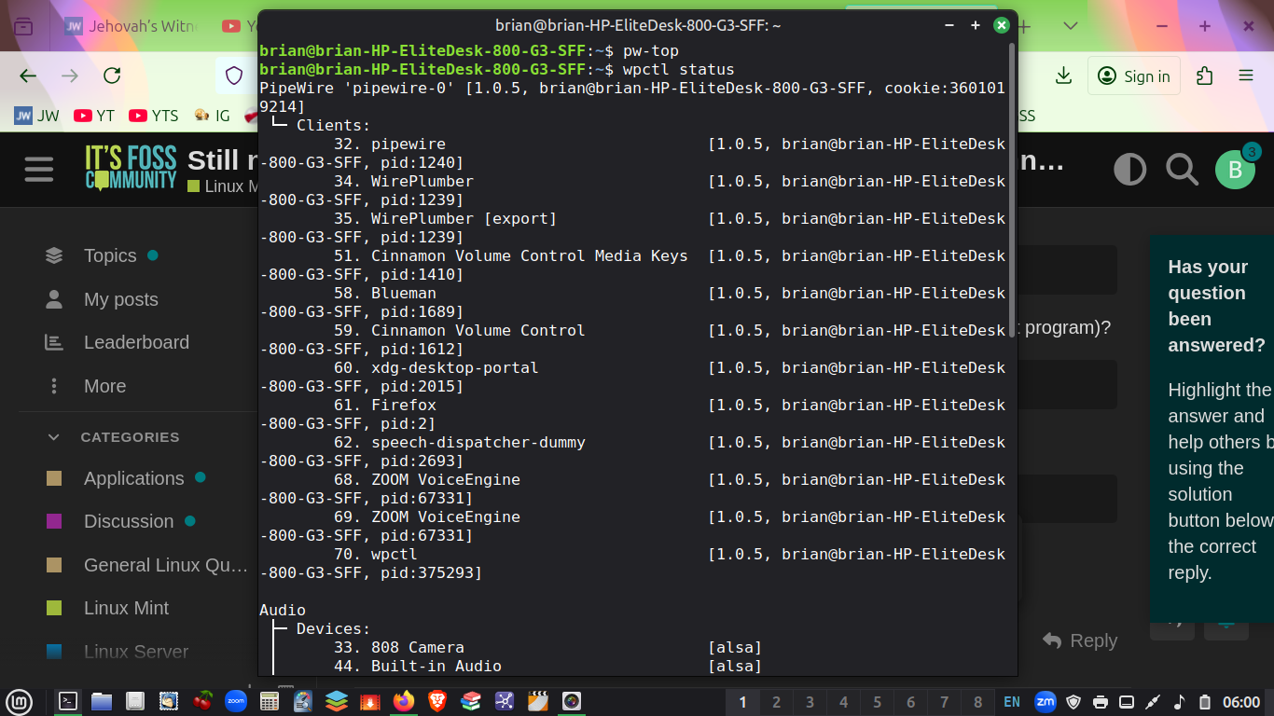Open the Firefox list all tabs dropdown
This screenshot has height=716, width=1274.
pyautogui.click(x=1071, y=26)
